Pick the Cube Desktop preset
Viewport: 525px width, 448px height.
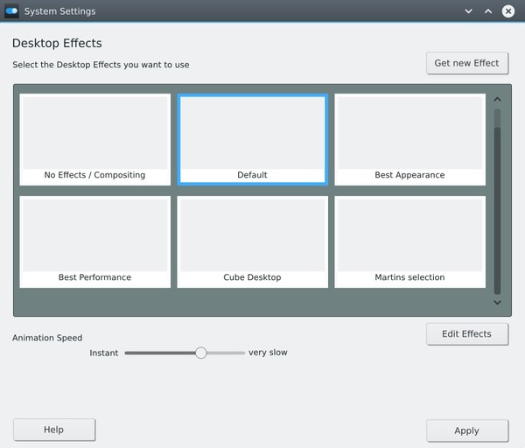[252, 241]
